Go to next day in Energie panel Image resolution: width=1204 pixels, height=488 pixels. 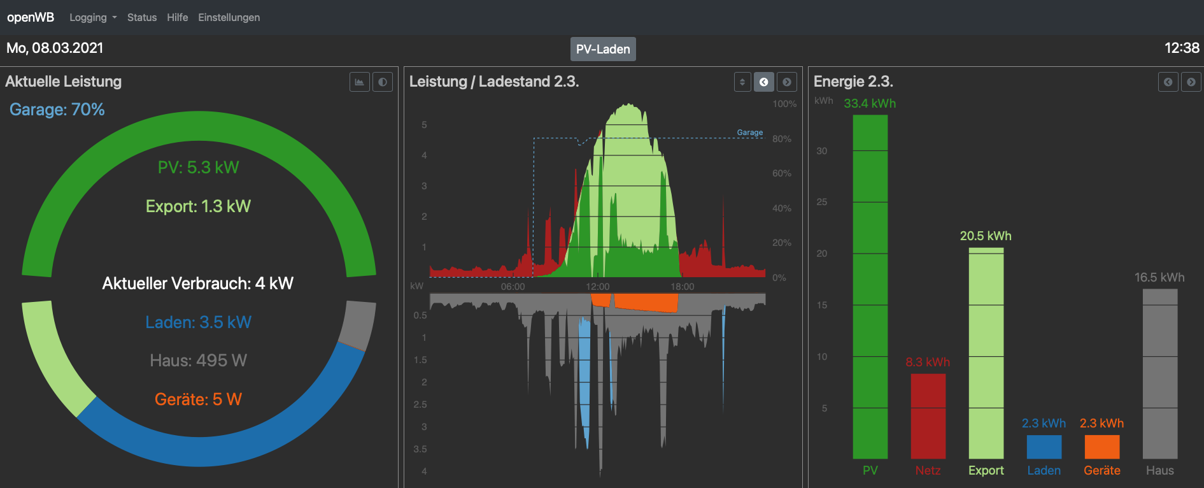(x=1191, y=82)
